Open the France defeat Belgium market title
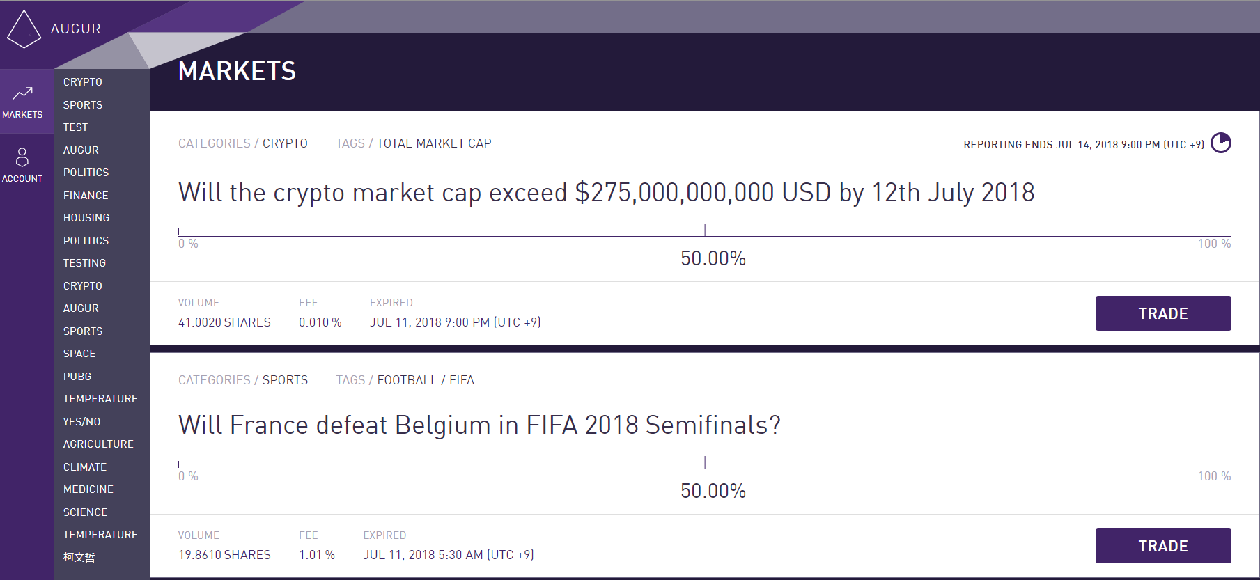The width and height of the screenshot is (1260, 580). click(x=479, y=425)
